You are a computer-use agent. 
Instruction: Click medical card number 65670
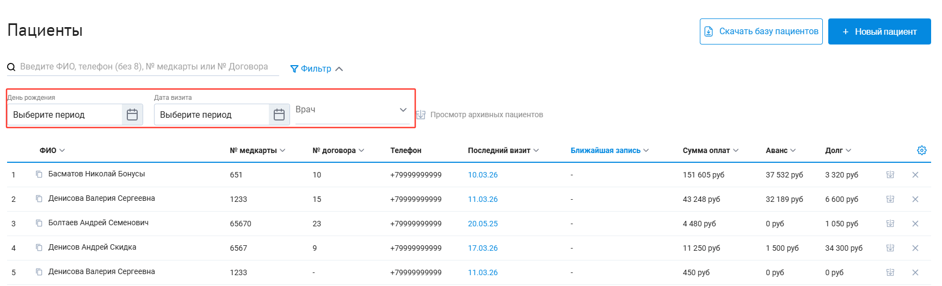click(x=241, y=224)
